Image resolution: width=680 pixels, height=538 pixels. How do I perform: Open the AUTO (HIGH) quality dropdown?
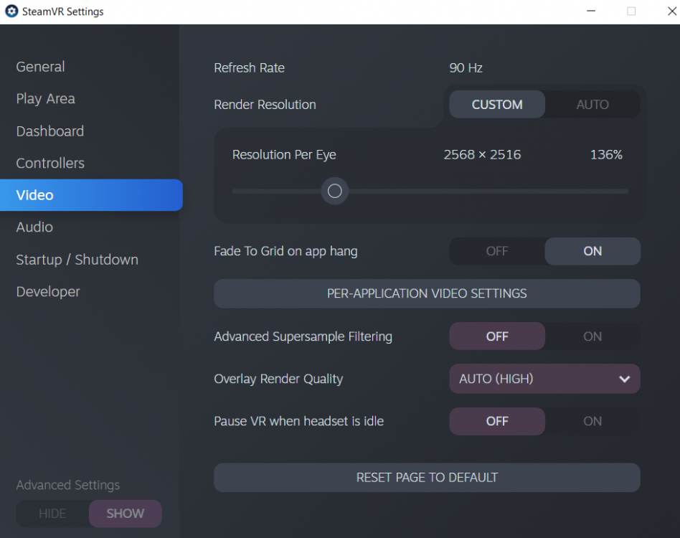pyautogui.click(x=544, y=379)
